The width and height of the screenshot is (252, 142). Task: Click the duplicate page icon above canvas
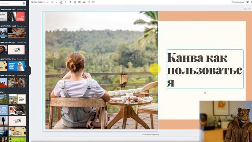pyautogui.click(x=245, y=9)
